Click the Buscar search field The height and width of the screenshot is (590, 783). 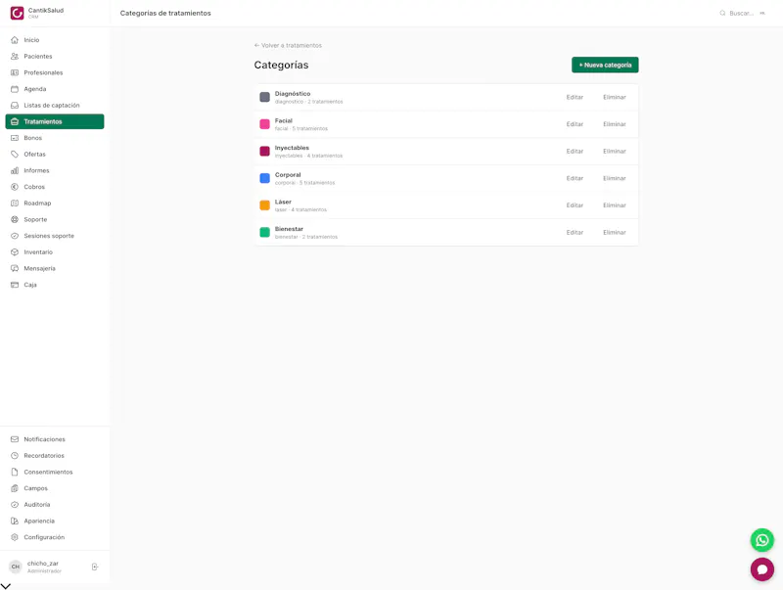743,13
